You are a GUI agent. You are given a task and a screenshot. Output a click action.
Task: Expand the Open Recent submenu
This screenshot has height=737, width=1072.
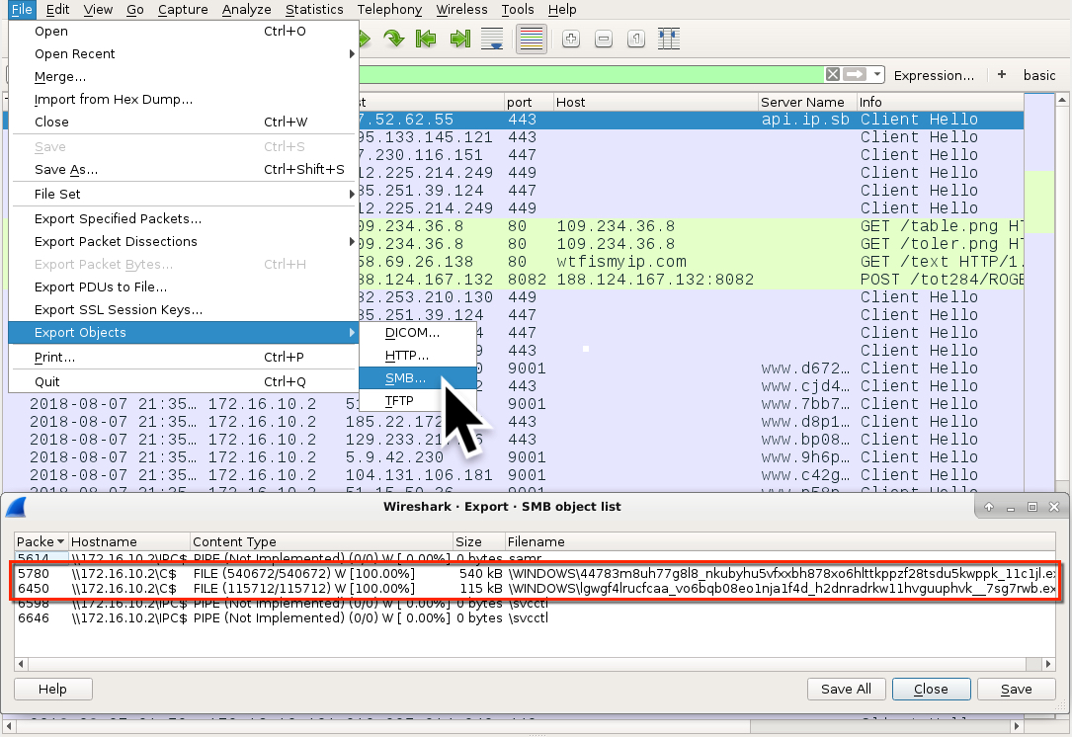click(x=183, y=54)
